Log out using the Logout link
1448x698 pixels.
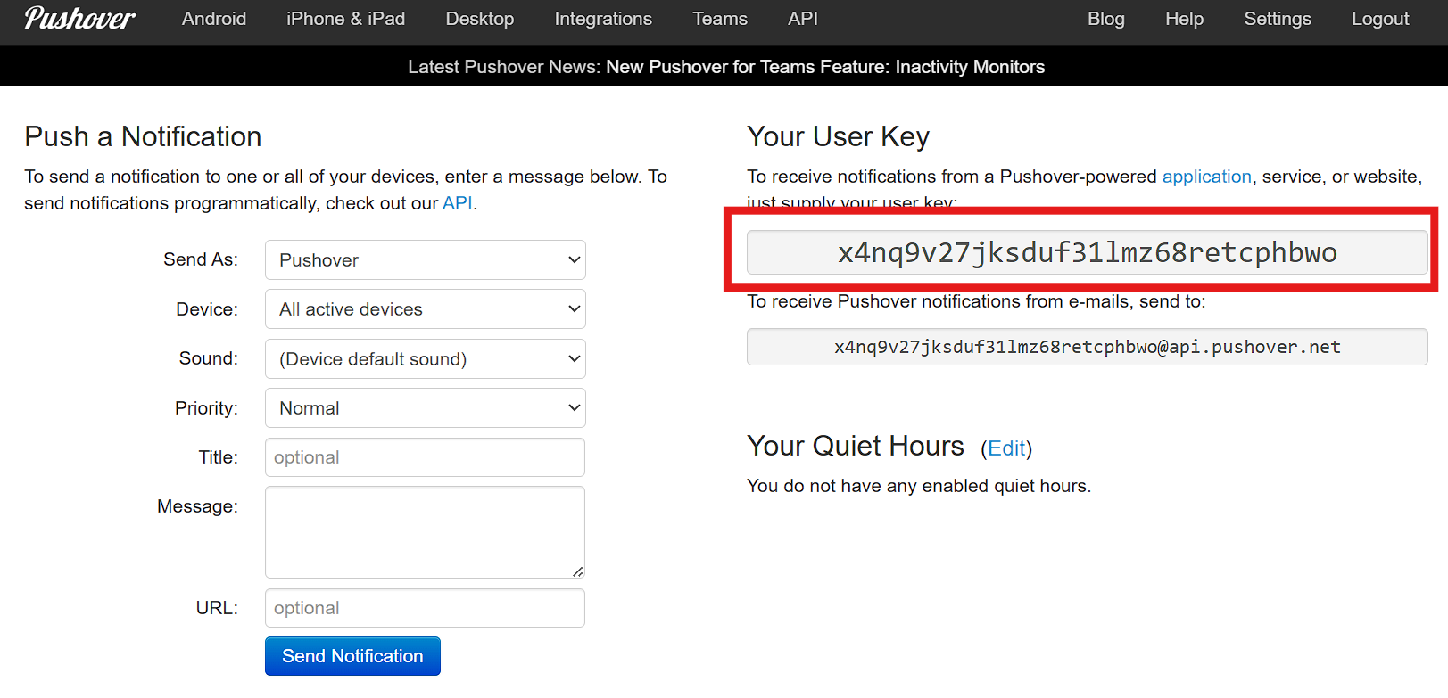coord(1379,19)
